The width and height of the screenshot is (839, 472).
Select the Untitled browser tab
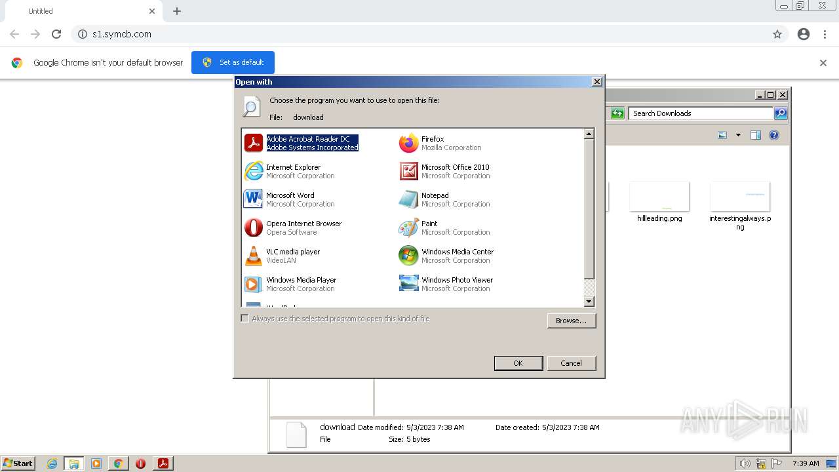84,11
